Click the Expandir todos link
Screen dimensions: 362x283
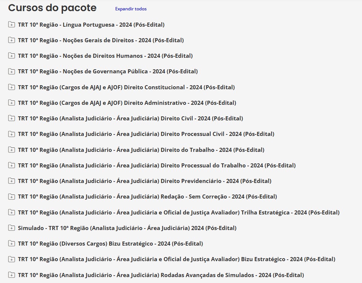point(131,9)
